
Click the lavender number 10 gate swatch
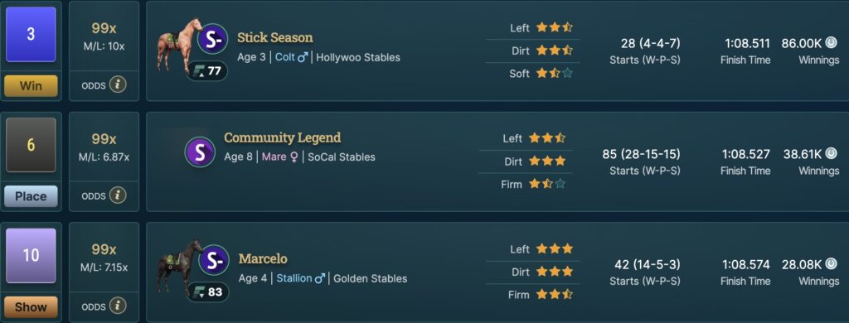pos(31,255)
